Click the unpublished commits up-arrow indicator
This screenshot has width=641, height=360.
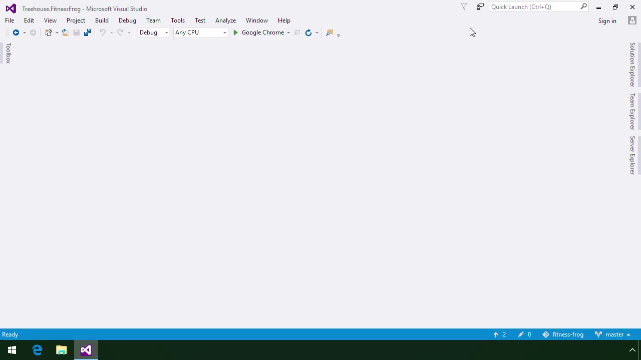pyautogui.click(x=499, y=334)
